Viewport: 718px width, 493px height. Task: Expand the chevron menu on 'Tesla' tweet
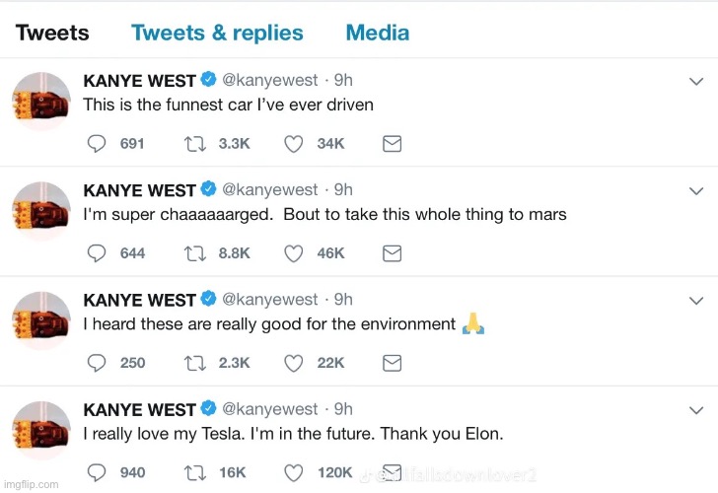point(696,409)
